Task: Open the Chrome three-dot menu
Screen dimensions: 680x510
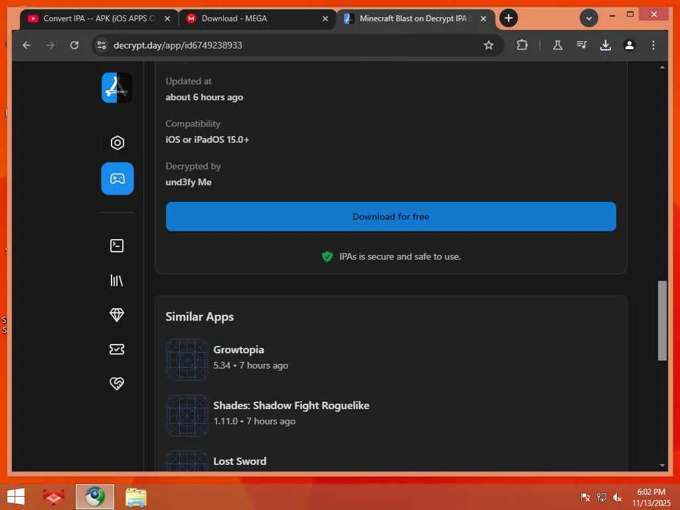Action: (x=653, y=45)
